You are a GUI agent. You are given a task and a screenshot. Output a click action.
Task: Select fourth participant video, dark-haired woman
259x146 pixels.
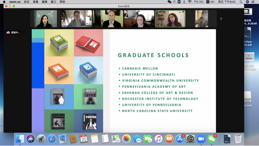point(139,19)
